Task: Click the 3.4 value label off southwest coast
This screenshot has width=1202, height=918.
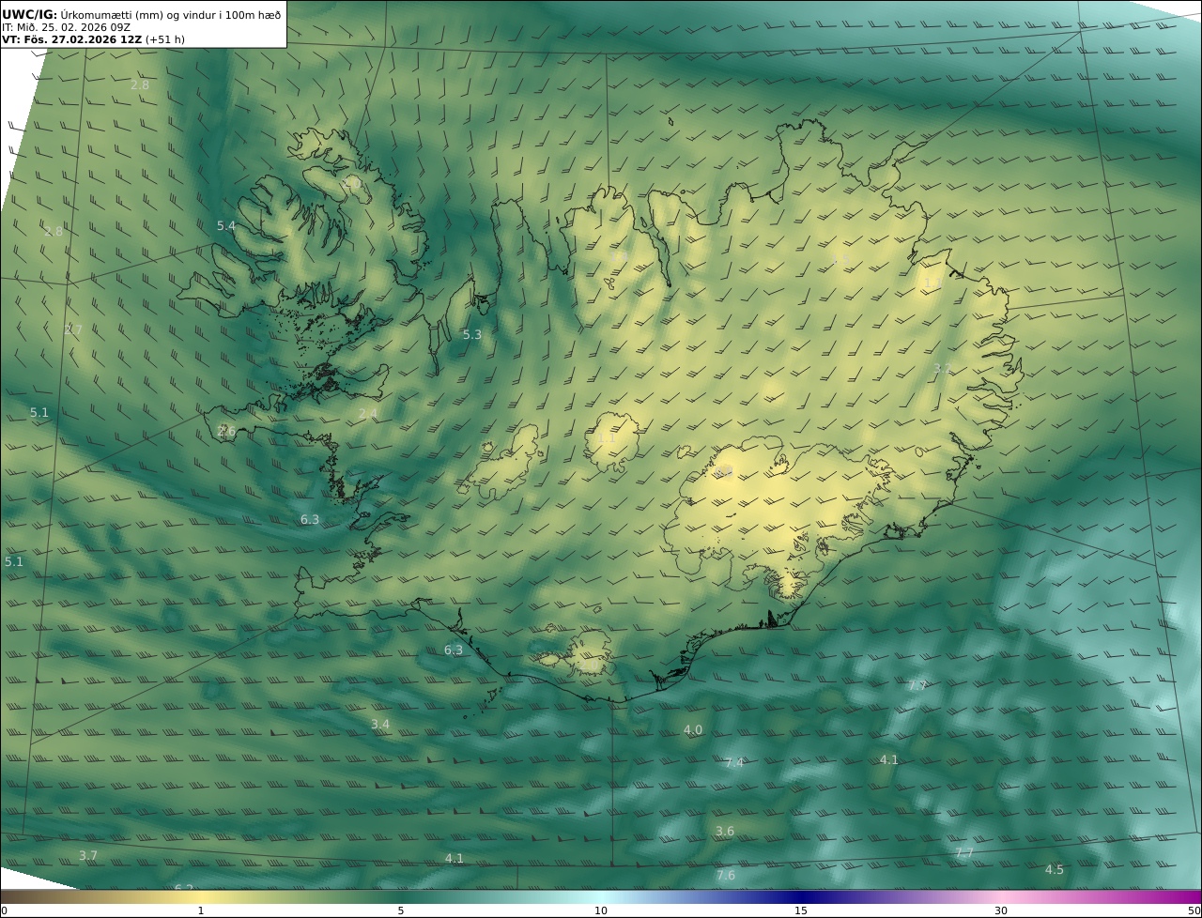Action: [x=379, y=725]
